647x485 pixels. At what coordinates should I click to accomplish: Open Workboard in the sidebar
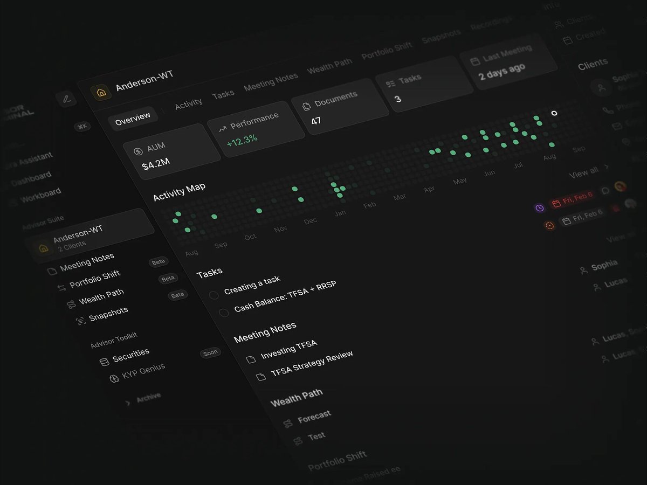coord(40,196)
